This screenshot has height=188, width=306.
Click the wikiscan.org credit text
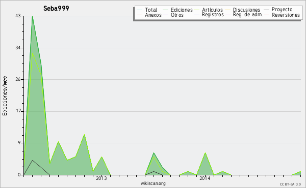(153, 183)
